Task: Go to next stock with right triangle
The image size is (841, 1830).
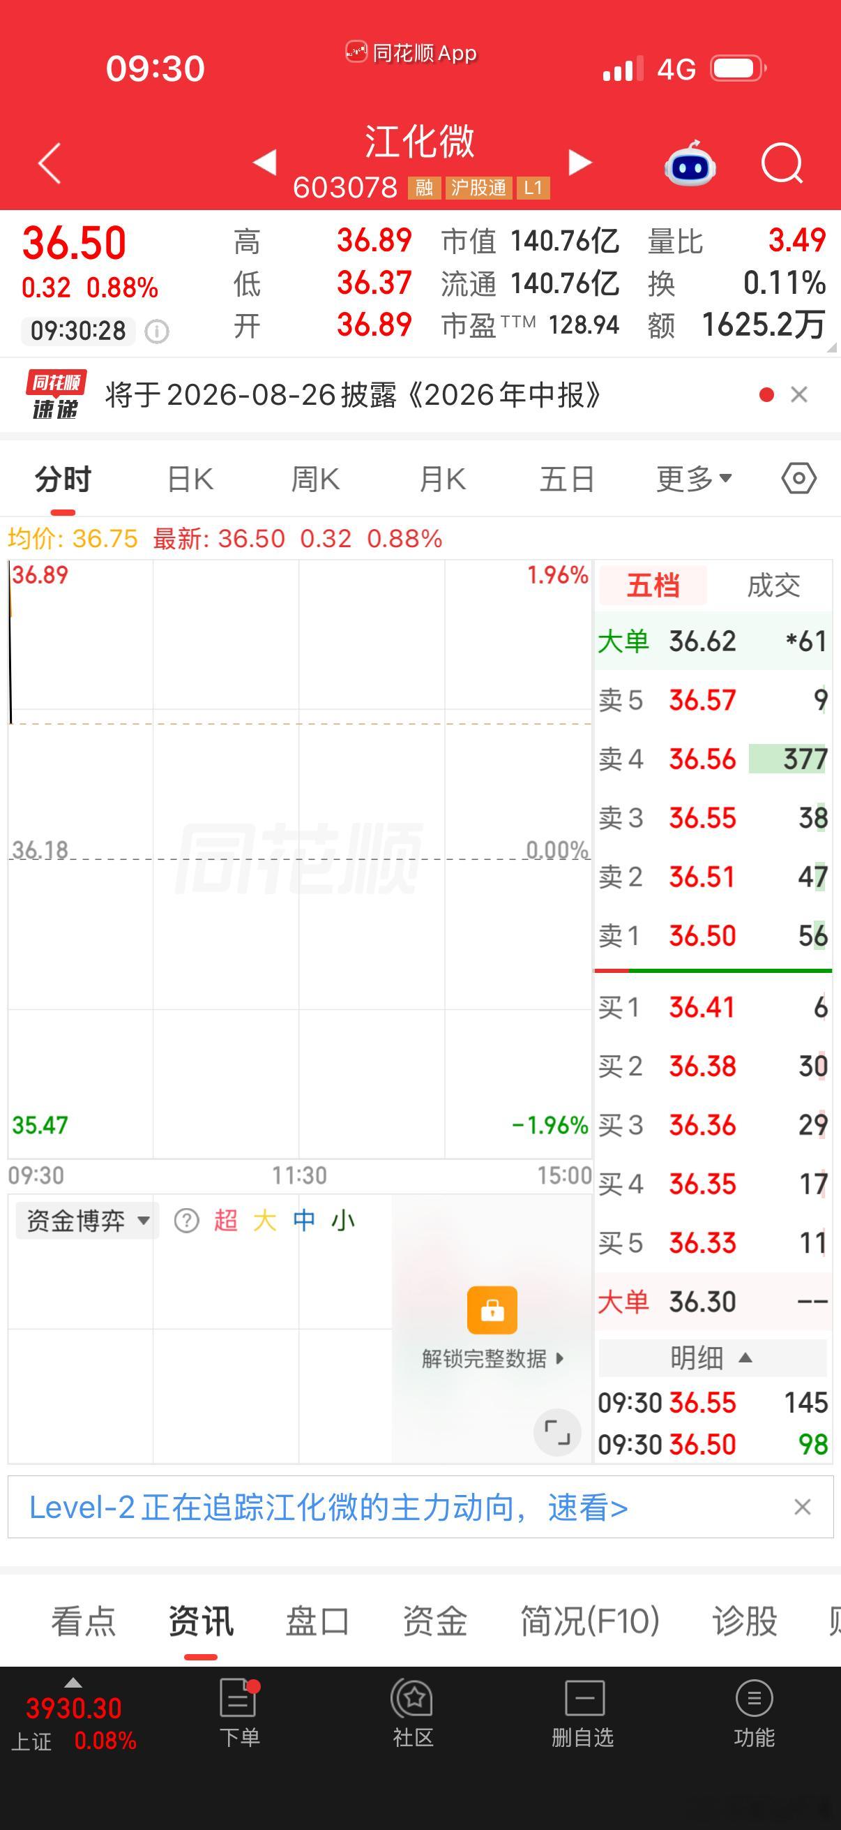Action: tap(580, 162)
